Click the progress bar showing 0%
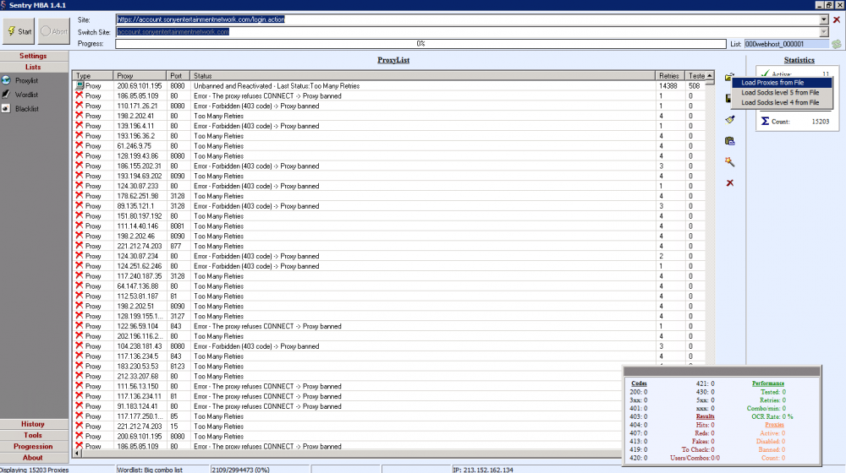 (420, 44)
